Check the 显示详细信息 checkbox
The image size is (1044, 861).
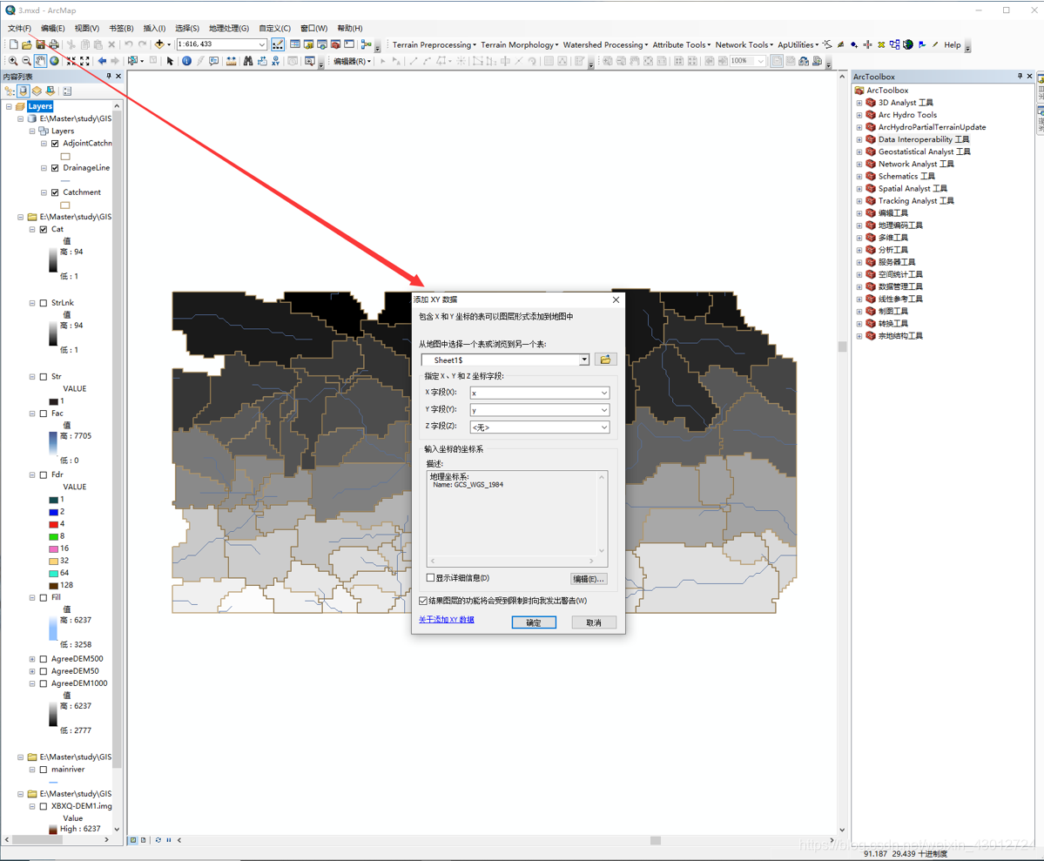click(x=430, y=577)
